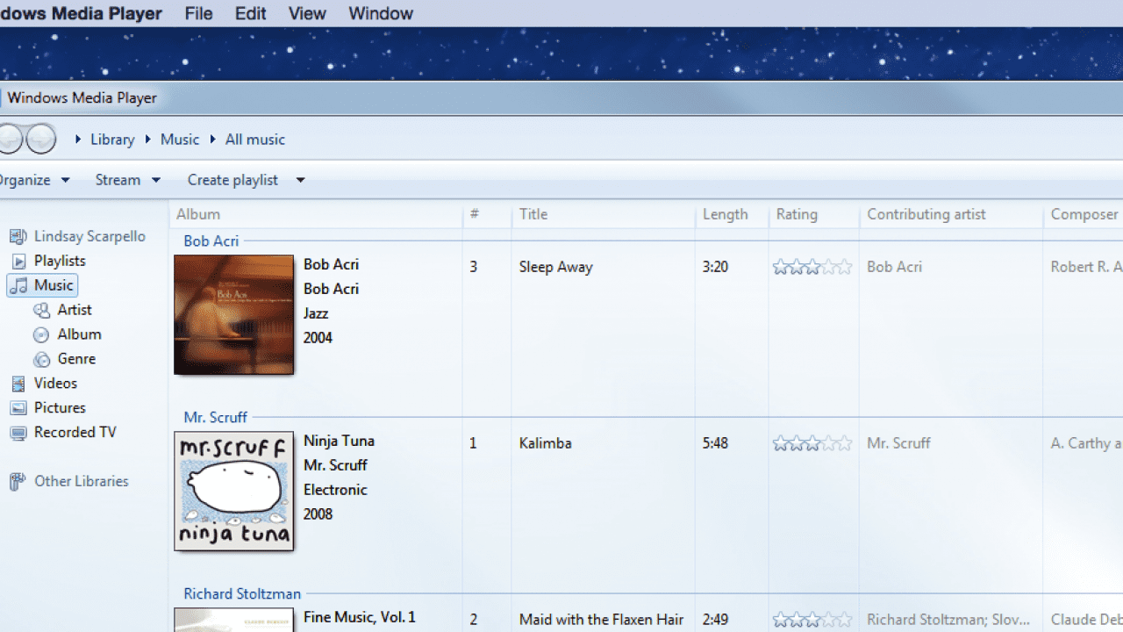
Task: Set star rating for Kalimba
Action: 812,443
